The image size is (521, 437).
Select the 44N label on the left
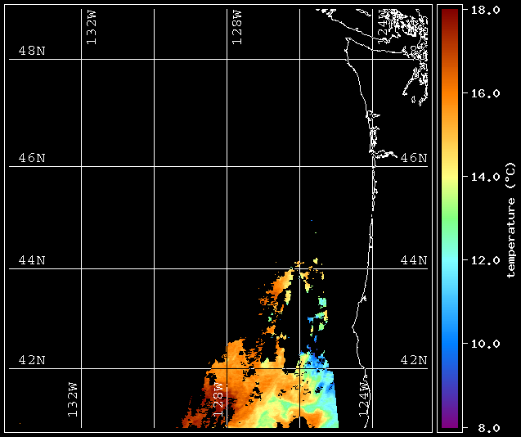(32, 260)
